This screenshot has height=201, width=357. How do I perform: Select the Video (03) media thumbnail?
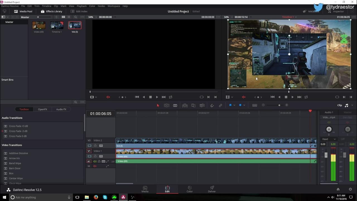(x=39, y=25)
